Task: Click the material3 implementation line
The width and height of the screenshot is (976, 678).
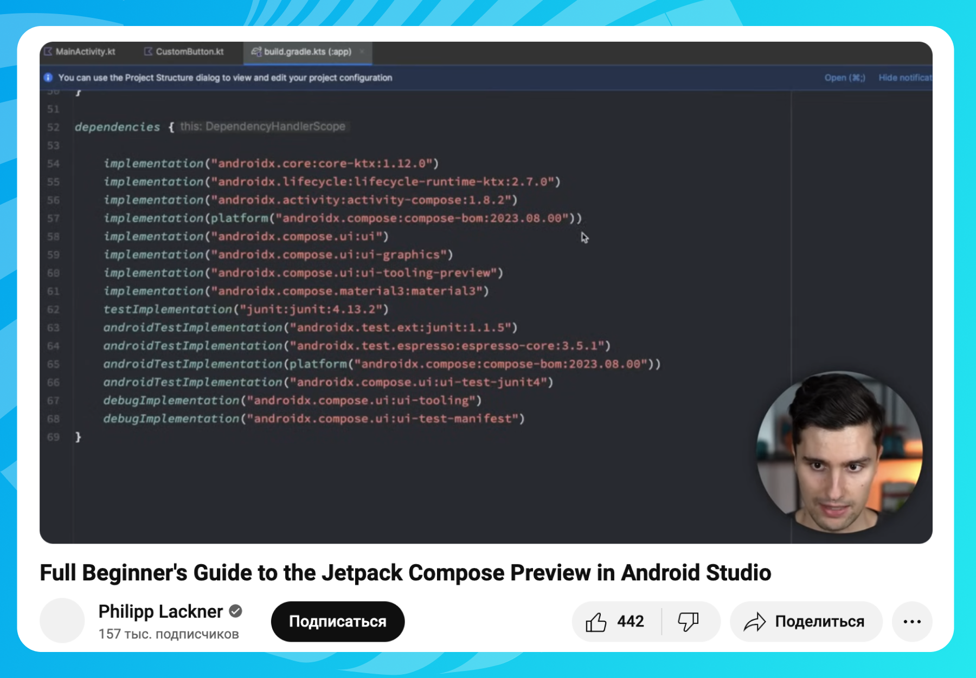Action: tap(296, 291)
